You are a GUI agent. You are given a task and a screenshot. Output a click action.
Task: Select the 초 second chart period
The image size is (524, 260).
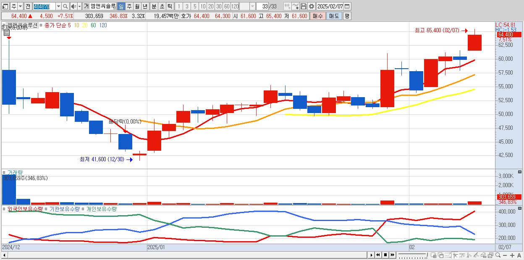[162, 6]
